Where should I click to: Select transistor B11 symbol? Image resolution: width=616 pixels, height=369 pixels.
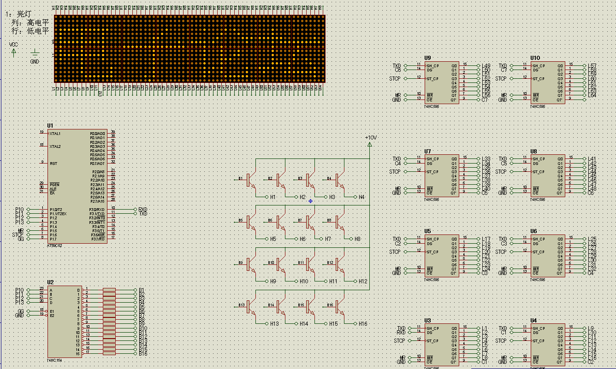click(310, 264)
